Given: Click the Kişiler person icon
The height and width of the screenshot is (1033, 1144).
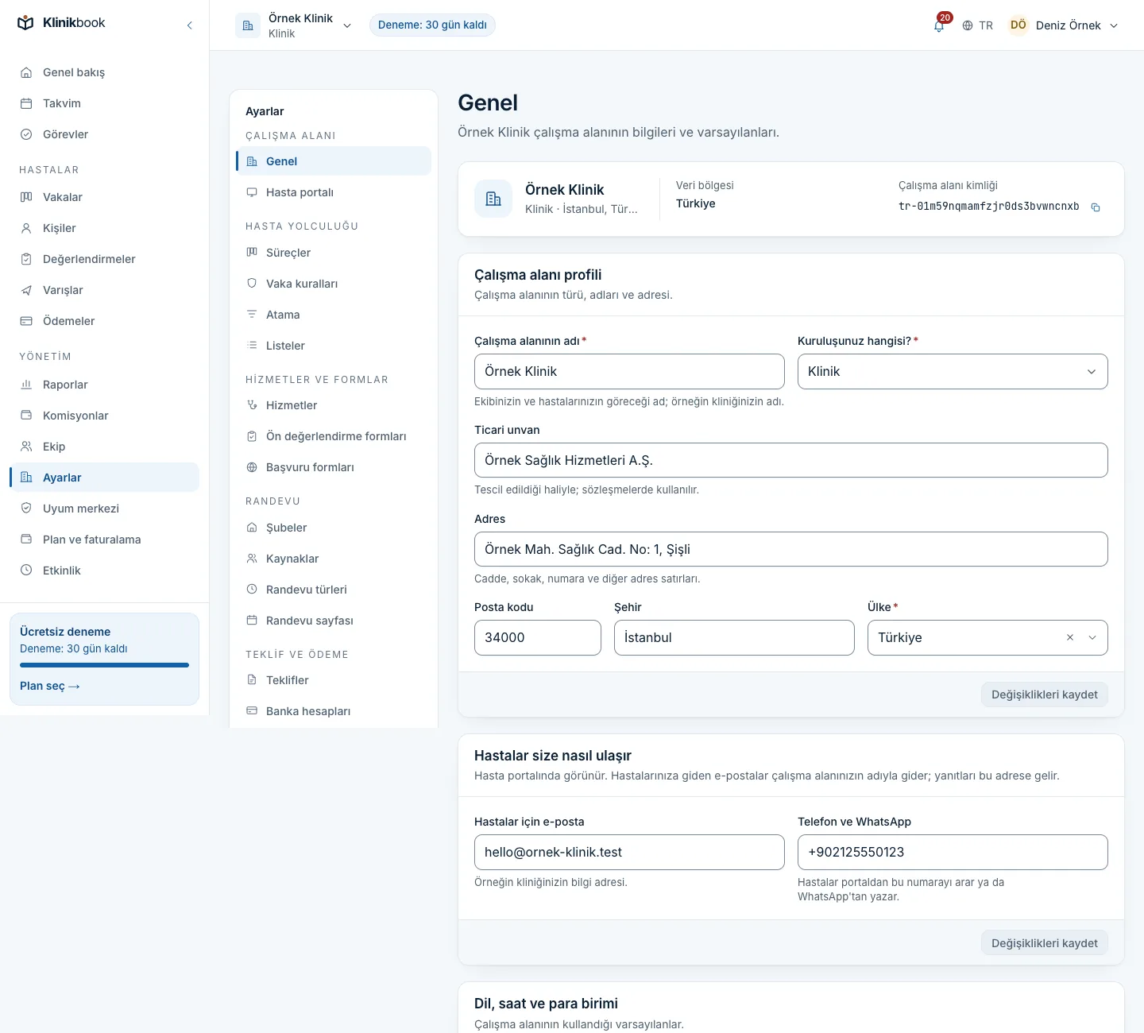Looking at the screenshot, I should click(x=26, y=228).
